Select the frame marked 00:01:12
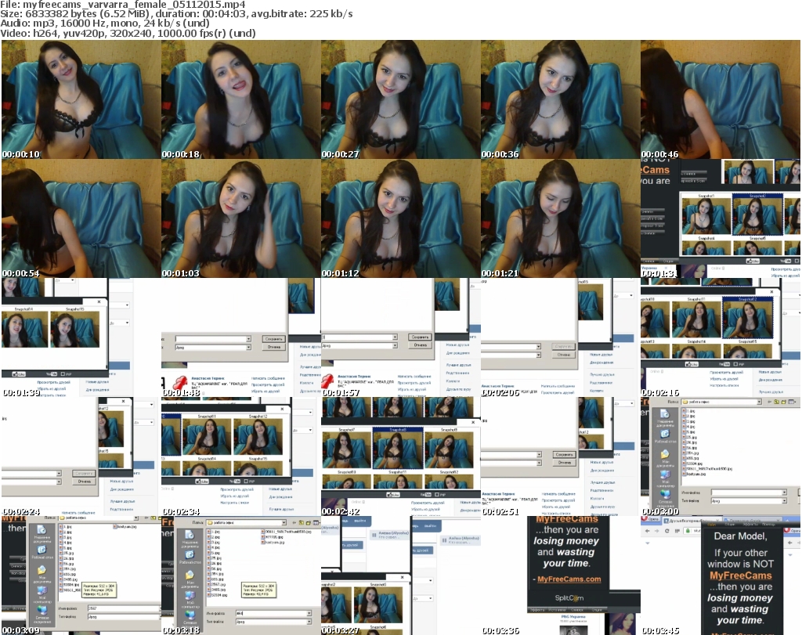 click(400, 218)
